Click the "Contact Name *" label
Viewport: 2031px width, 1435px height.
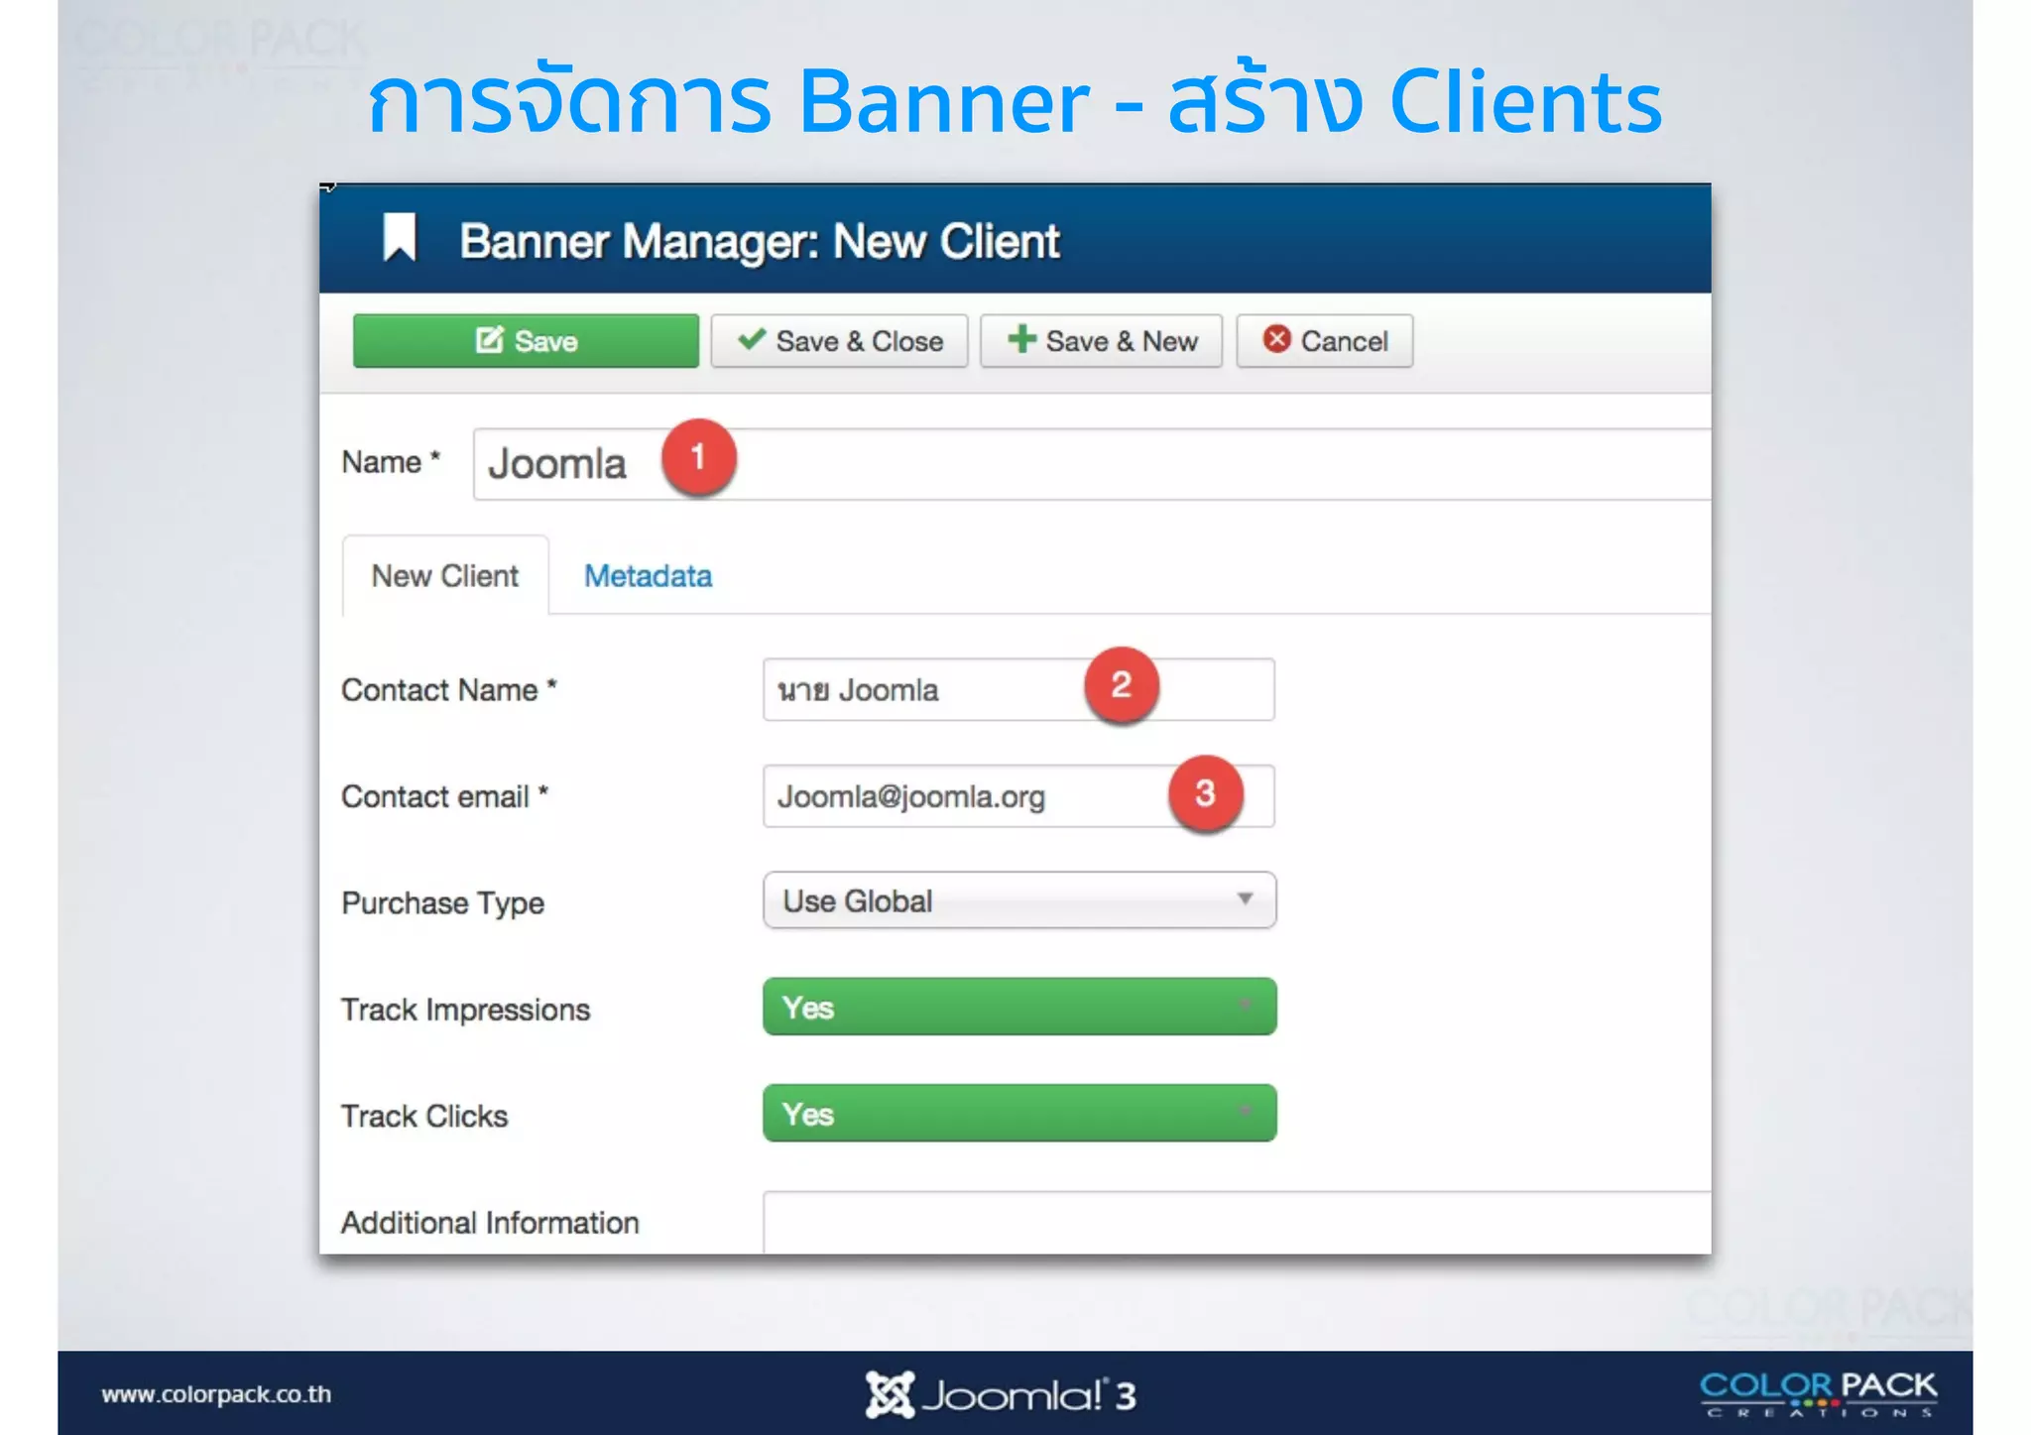tap(449, 690)
